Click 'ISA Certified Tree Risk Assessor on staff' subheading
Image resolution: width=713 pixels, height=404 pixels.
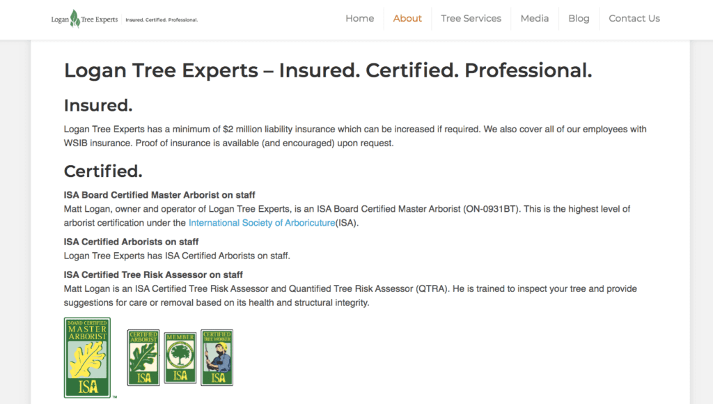click(153, 275)
